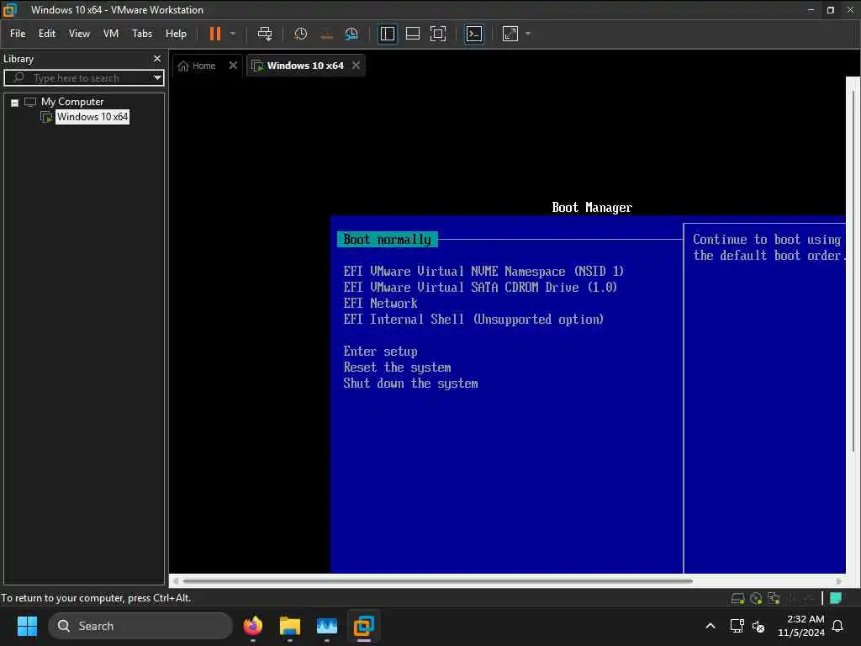The image size is (861, 646).
Task: Expand the library search dropdown arrow
Action: point(157,78)
